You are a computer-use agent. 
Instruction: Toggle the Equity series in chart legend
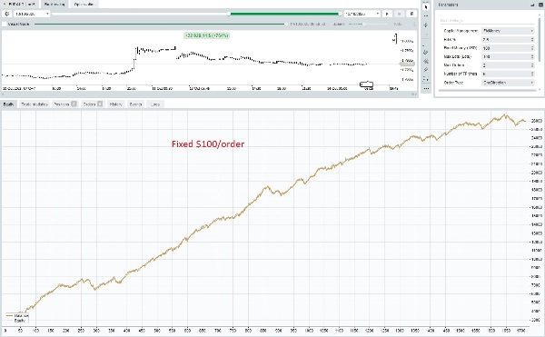[x=15, y=321]
